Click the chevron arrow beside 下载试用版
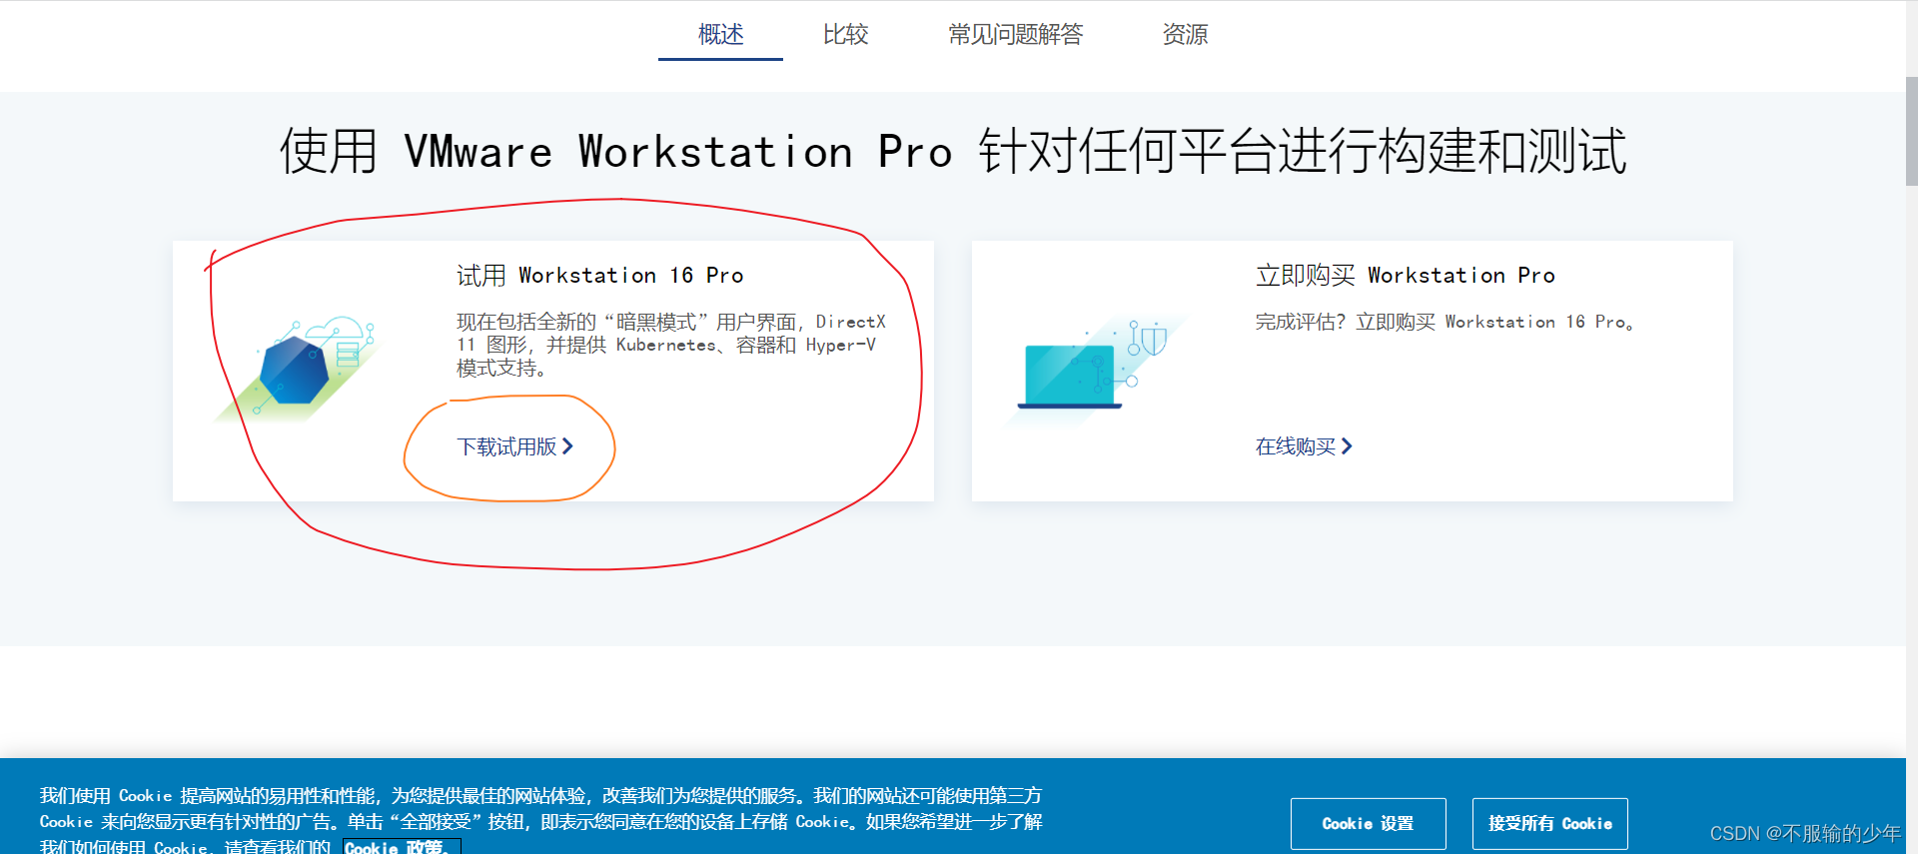Screen dimensions: 1918x854 click(x=567, y=446)
